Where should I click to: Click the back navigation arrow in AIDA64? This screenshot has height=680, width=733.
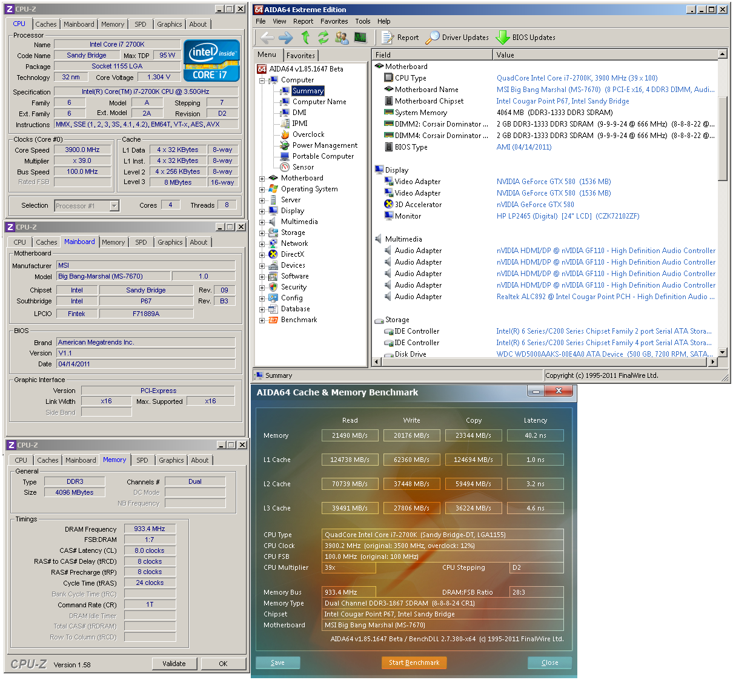point(267,37)
